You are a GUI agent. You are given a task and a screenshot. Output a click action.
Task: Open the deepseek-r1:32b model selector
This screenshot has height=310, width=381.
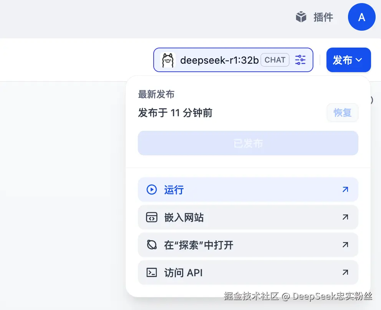click(233, 60)
